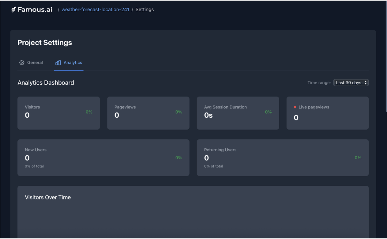This screenshot has width=387, height=239.
Task: Click the Visitors 0% change indicator
Action: click(89, 112)
